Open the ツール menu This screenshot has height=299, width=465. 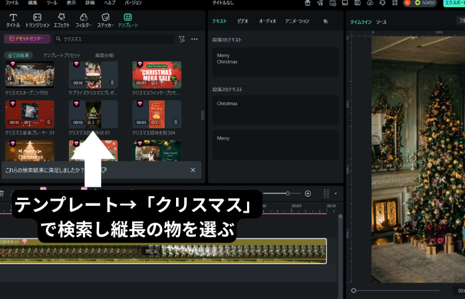click(52, 3)
